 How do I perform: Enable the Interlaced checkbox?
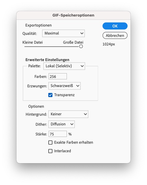click(x=50, y=151)
